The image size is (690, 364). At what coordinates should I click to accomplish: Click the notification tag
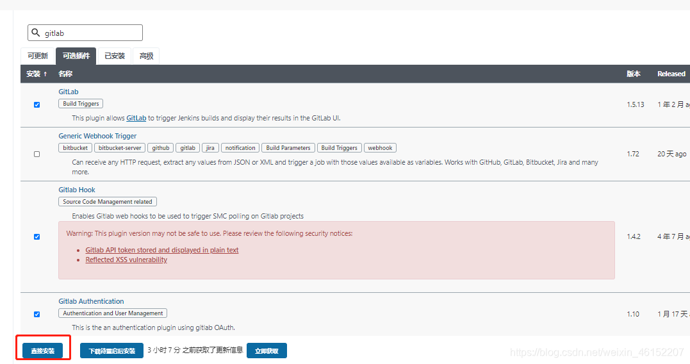click(x=240, y=148)
